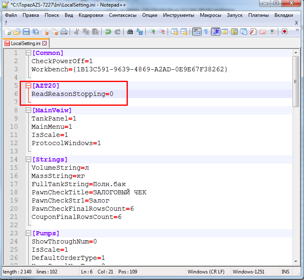
Task: Create a new document with the New icon
Action: 7,32
